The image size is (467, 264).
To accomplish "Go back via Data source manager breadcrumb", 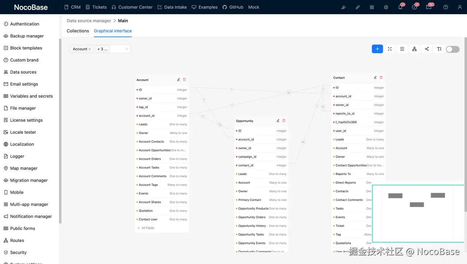I will (89, 20).
